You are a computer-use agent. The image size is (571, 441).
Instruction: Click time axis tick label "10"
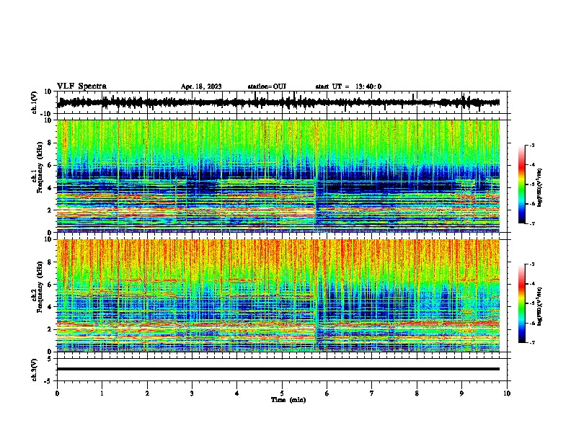[507, 393]
